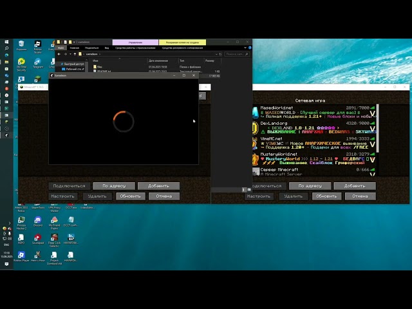Open the REPO desktop shortcut

coord(21,239)
